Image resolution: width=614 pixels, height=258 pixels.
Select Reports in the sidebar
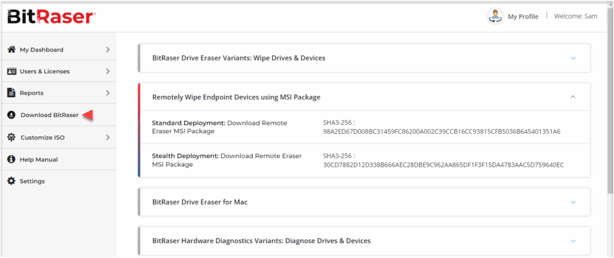(x=59, y=93)
